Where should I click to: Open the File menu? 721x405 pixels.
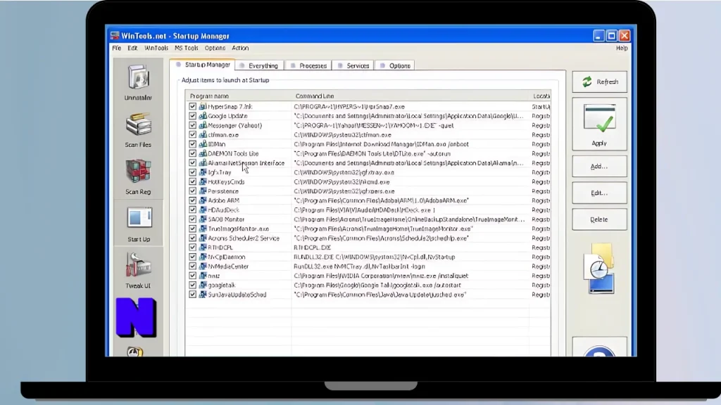[117, 48]
